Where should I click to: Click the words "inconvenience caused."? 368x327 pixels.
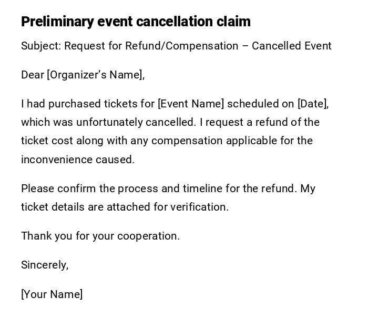78,160
